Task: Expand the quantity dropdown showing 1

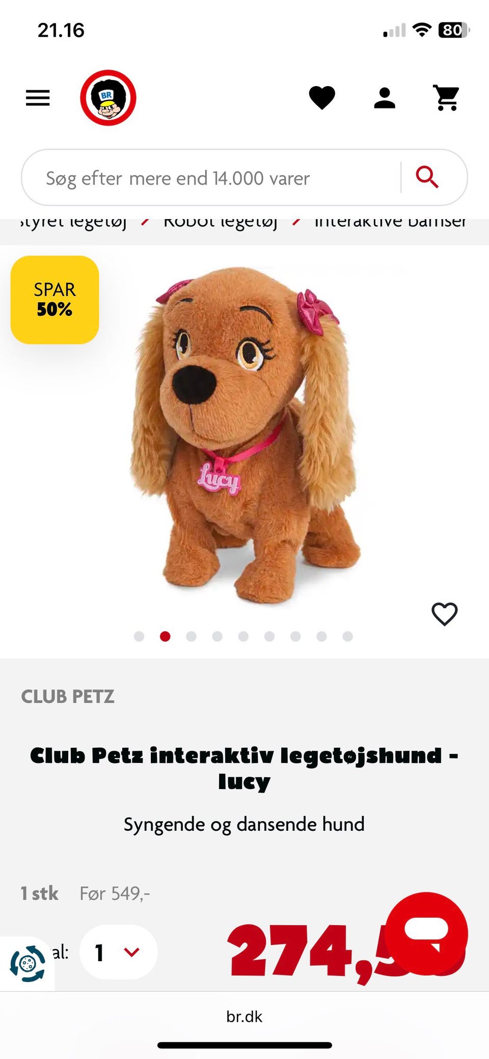Action: [118, 952]
